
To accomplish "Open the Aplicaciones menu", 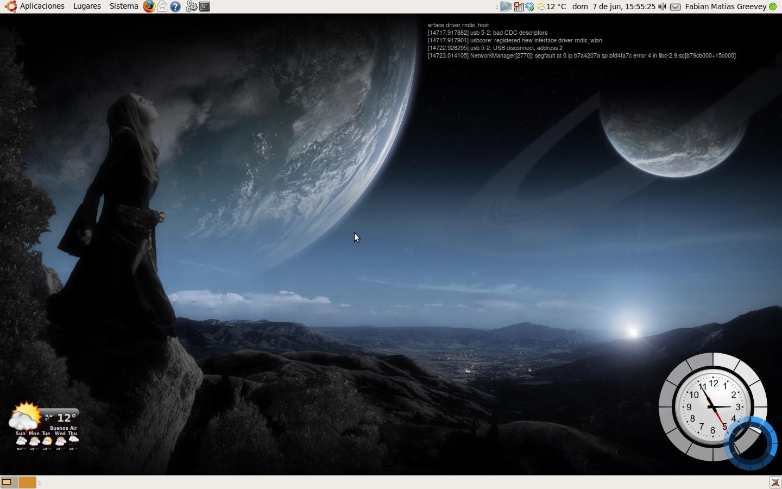I will click(x=42, y=6).
